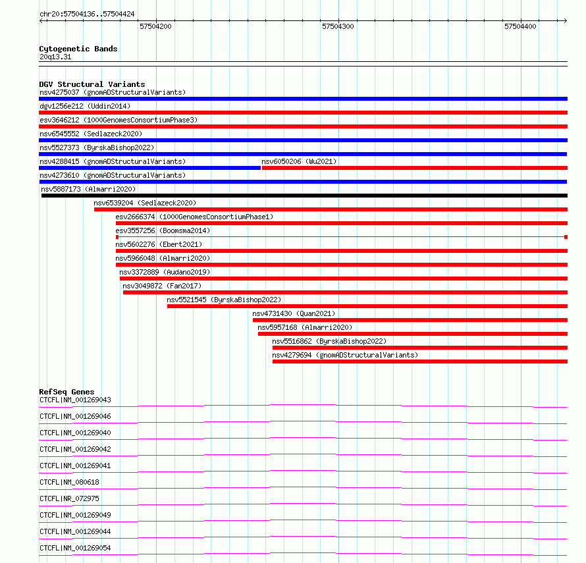Click CTCFL|NM_001269040 transcript label
The width and height of the screenshot is (586, 563).
click(x=75, y=433)
